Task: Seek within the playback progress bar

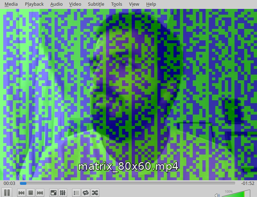Action: [x=127, y=183]
